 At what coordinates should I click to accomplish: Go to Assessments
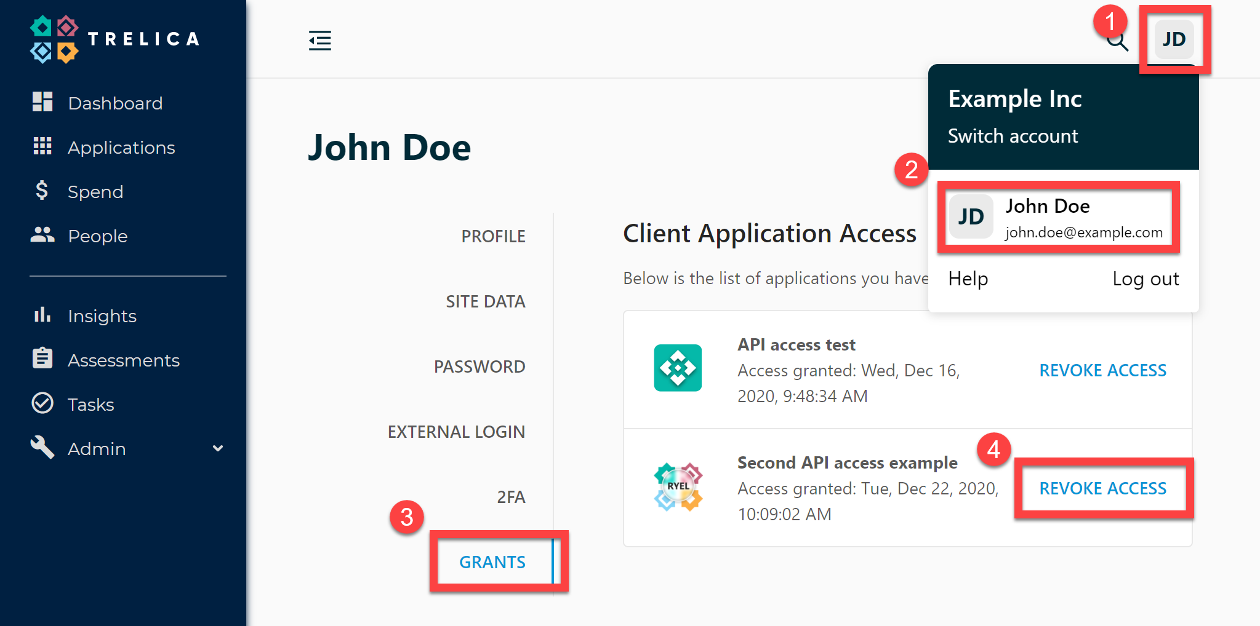(x=124, y=360)
